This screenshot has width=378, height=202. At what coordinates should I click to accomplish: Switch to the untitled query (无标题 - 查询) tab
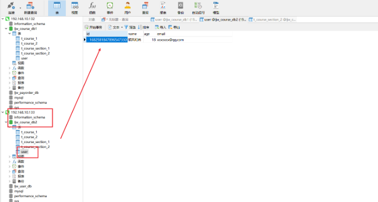115,20
